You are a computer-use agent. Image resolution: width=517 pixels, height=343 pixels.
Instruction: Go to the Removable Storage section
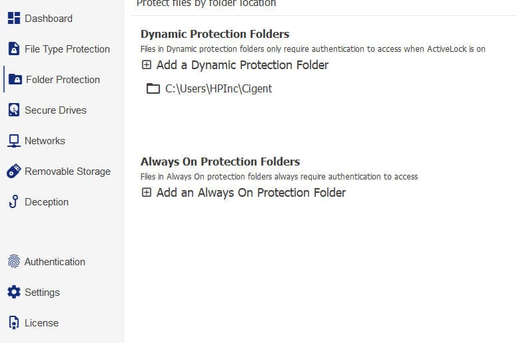tap(67, 171)
